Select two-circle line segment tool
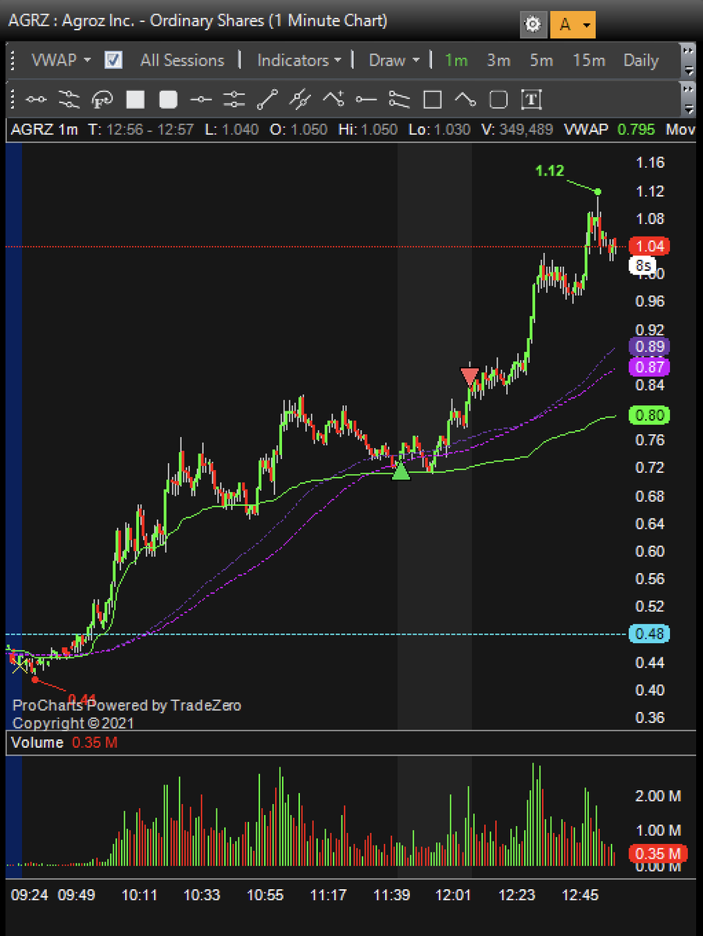The height and width of the screenshot is (936, 703). point(36,100)
